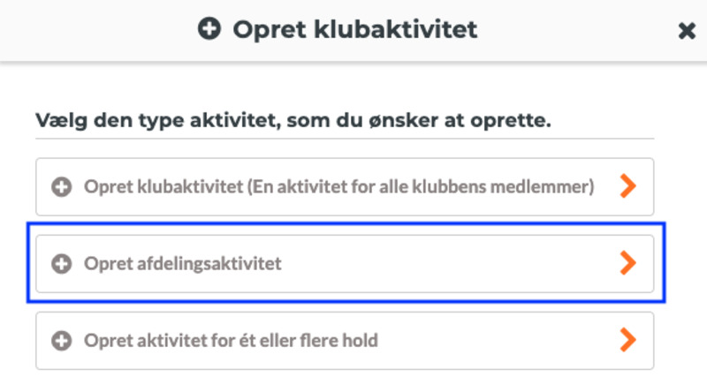Image resolution: width=707 pixels, height=392 pixels.
Task: Choose the 'Opret afdelingsaktivitet' option label
Action: click(183, 263)
